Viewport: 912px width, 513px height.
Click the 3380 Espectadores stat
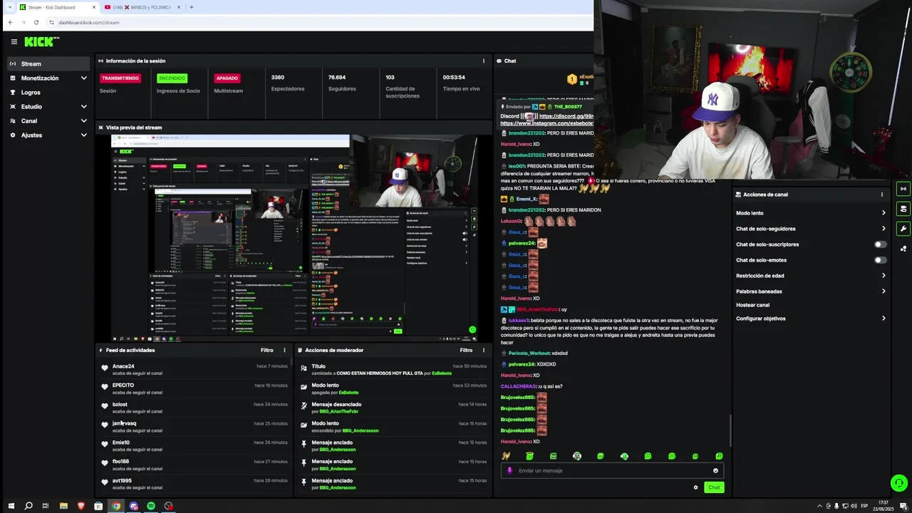288,83
